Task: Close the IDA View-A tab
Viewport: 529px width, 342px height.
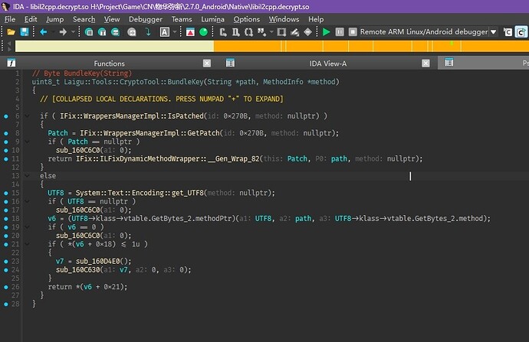Action: (x=426, y=64)
